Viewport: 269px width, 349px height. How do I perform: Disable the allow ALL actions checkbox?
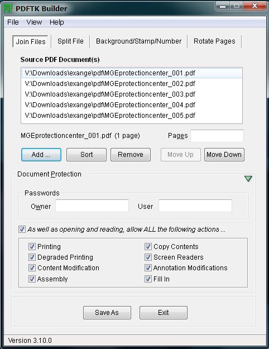[22, 230]
